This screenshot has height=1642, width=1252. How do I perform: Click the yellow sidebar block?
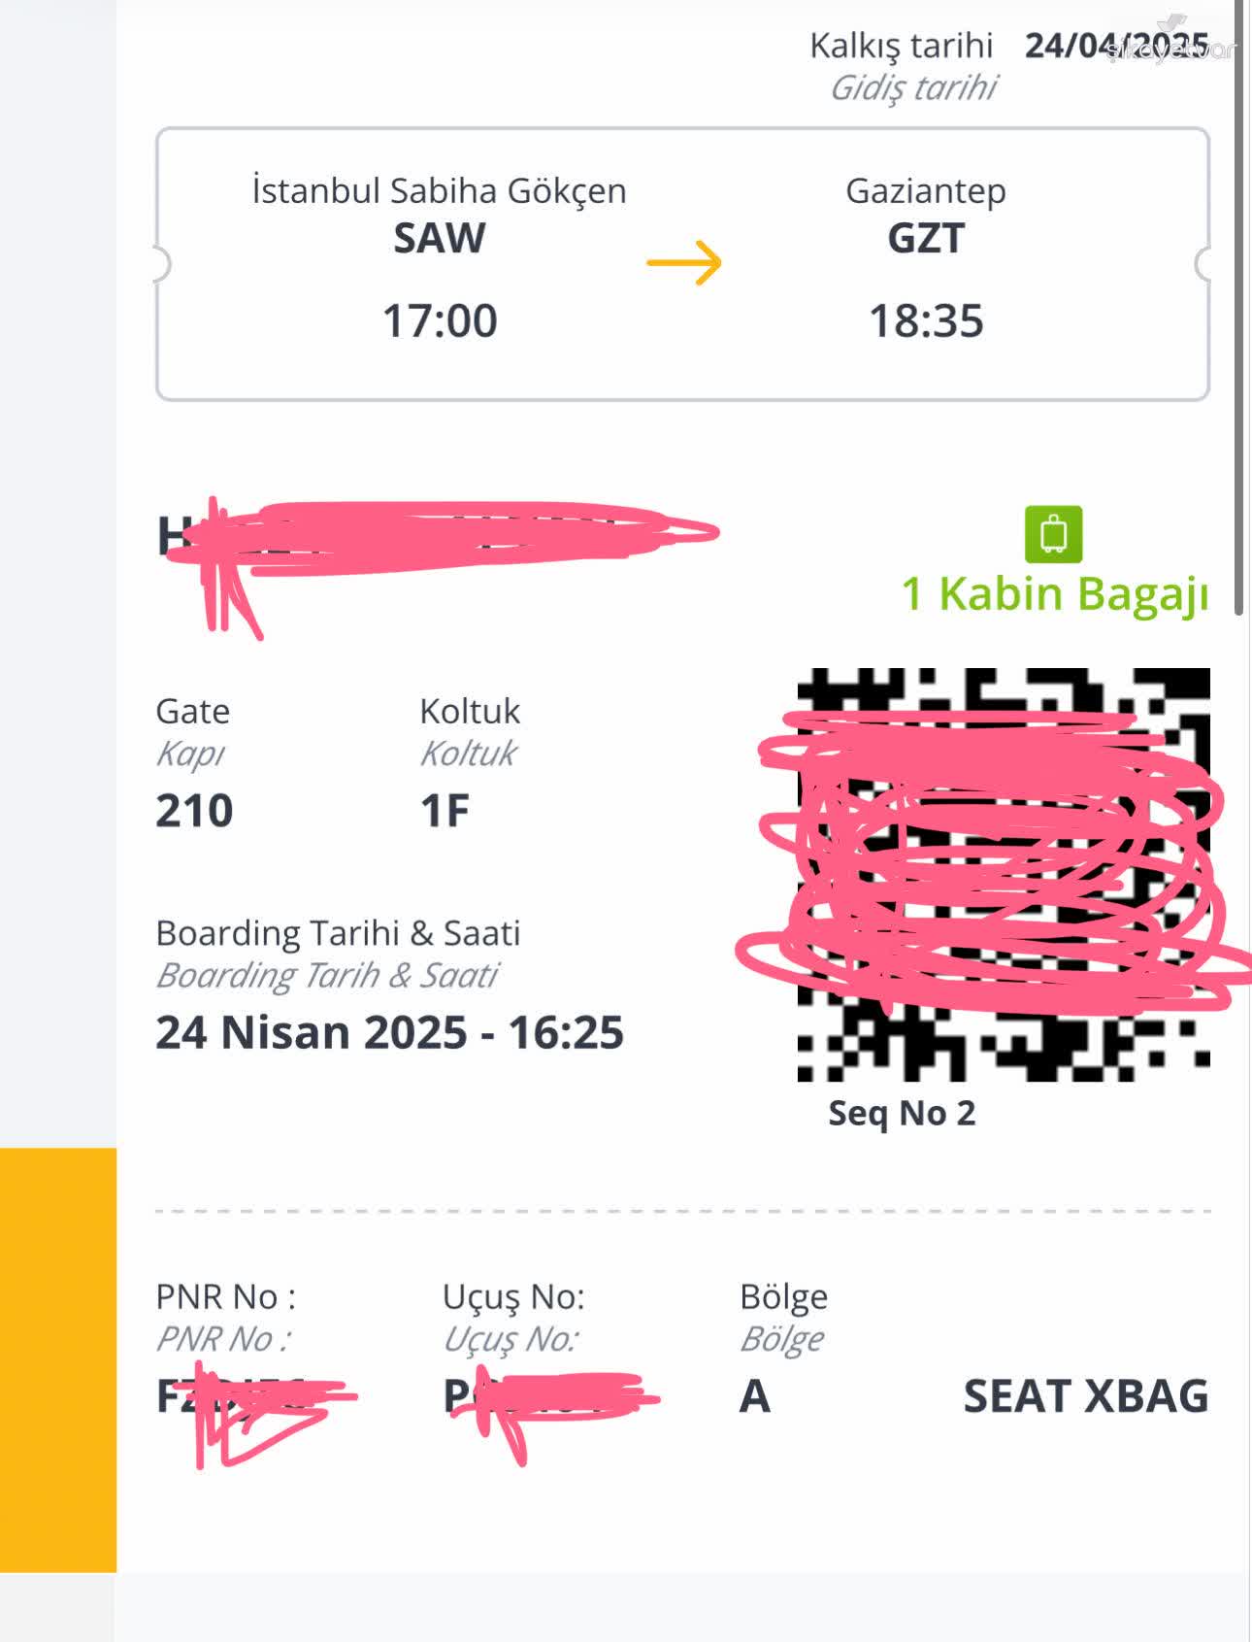pyautogui.click(x=58, y=1359)
